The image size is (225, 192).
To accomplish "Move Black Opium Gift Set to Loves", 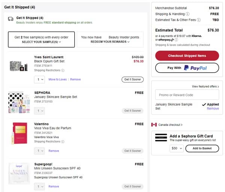I will pos(57,79).
